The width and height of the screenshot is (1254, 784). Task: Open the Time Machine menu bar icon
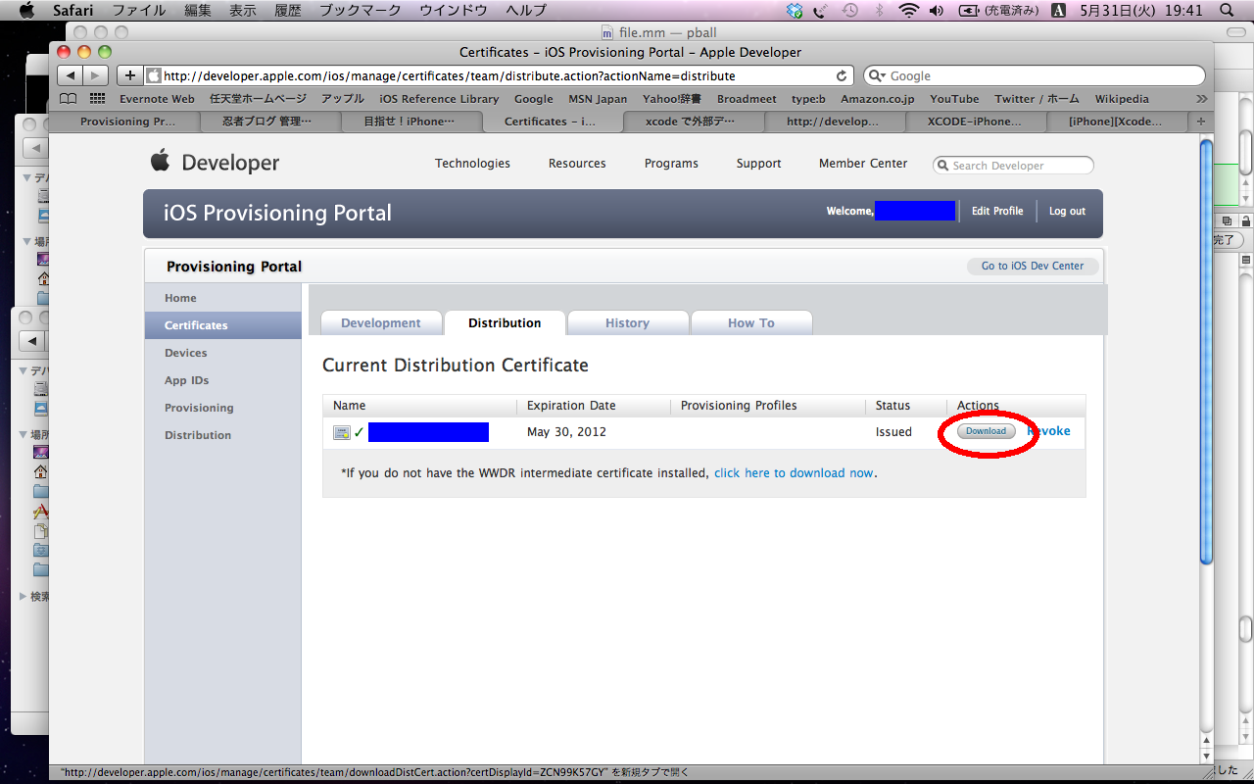(850, 10)
